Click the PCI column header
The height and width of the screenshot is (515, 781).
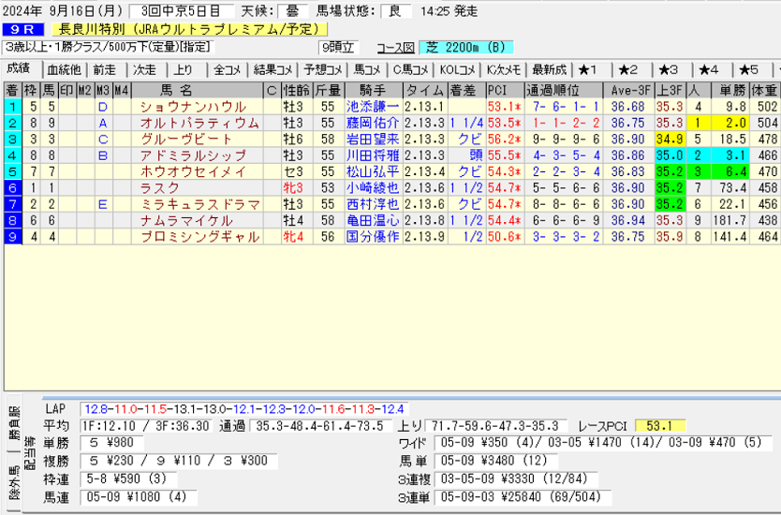497,90
